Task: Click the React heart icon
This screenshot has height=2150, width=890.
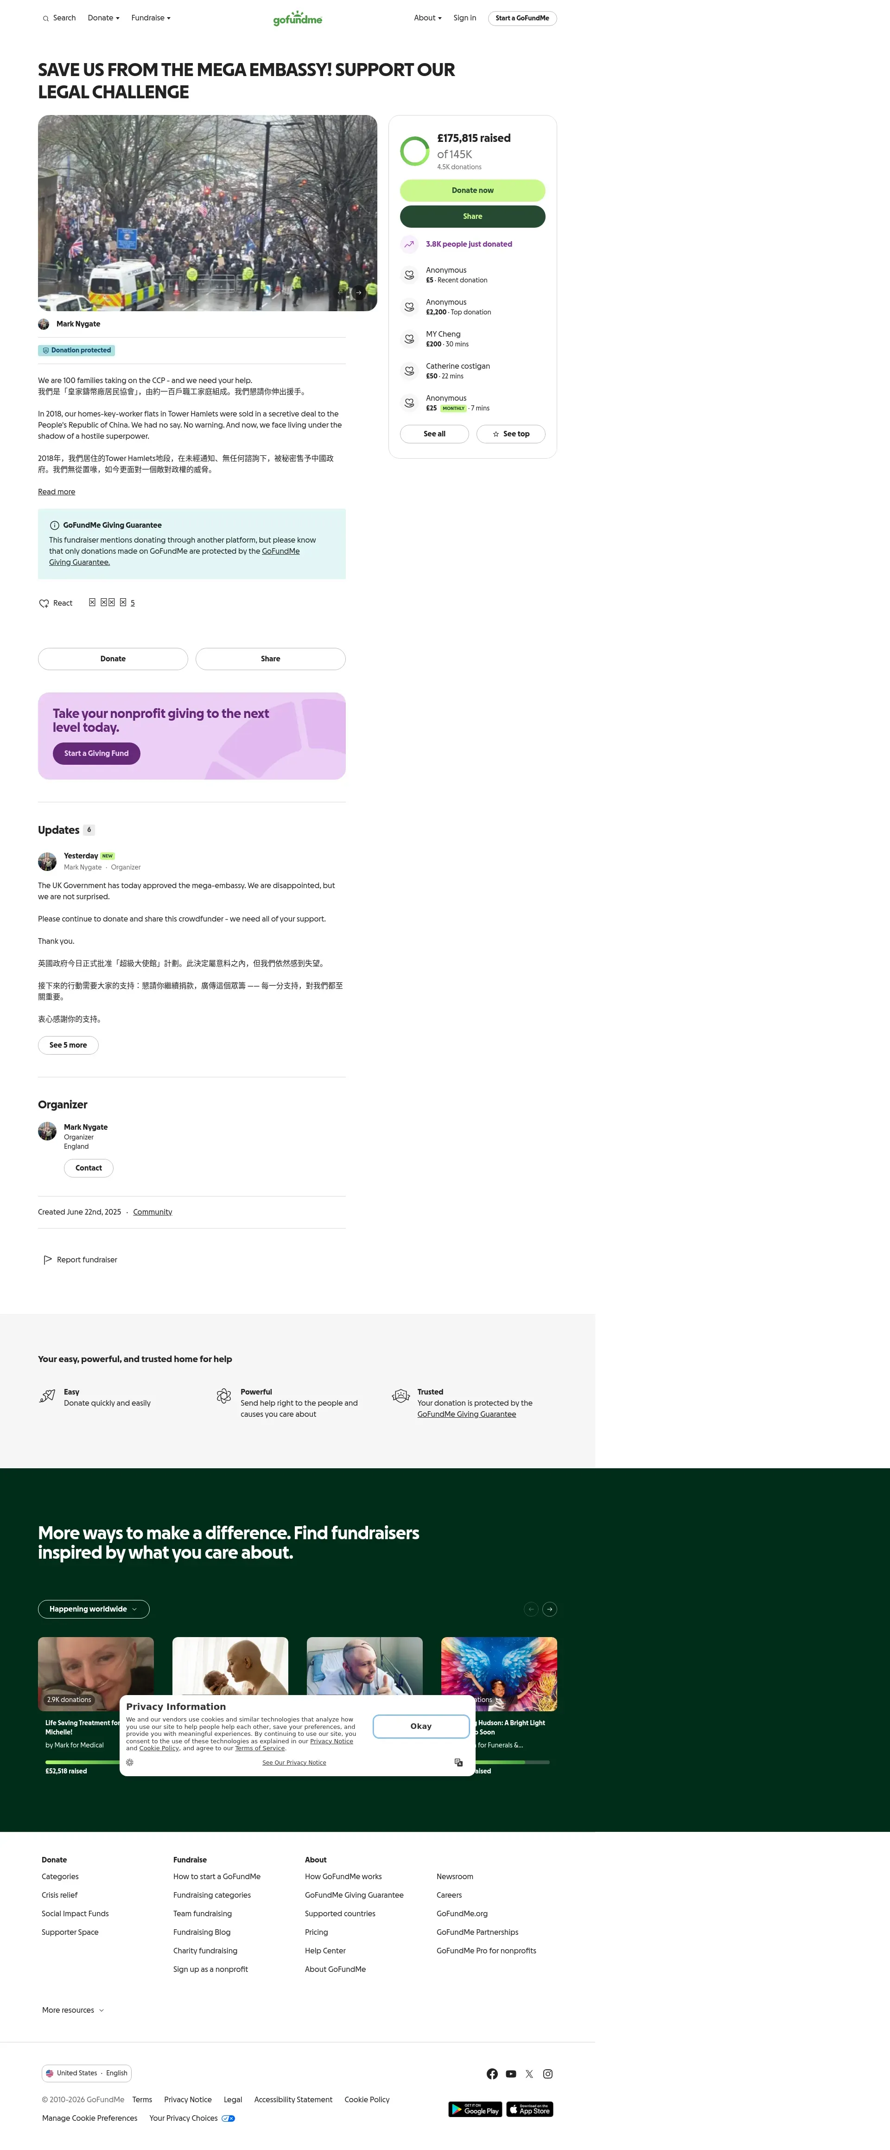Action: (x=44, y=603)
